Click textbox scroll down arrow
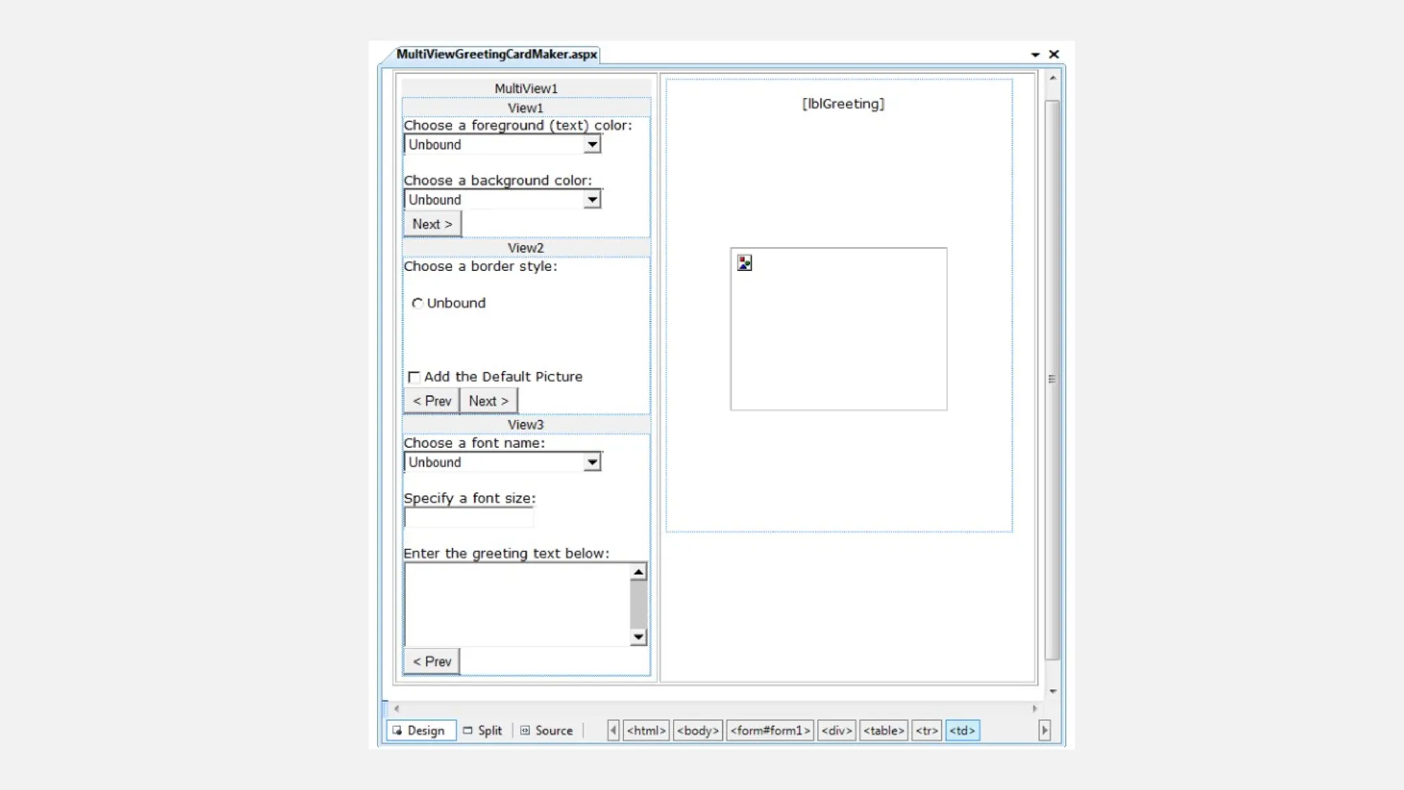The image size is (1404, 790). (x=638, y=637)
